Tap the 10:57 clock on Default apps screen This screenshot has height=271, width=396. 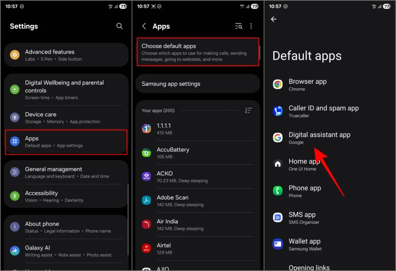tap(275, 6)
